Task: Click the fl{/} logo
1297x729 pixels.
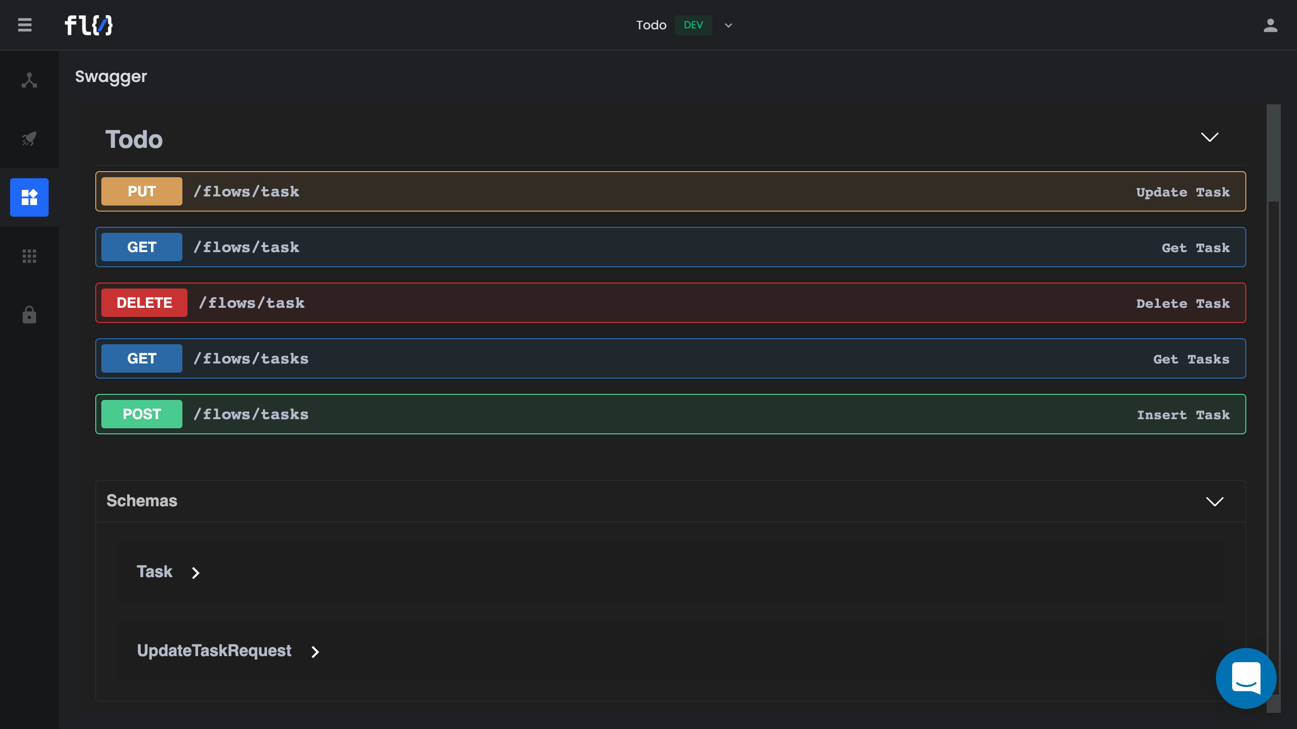Action: (x=89, y=25)
